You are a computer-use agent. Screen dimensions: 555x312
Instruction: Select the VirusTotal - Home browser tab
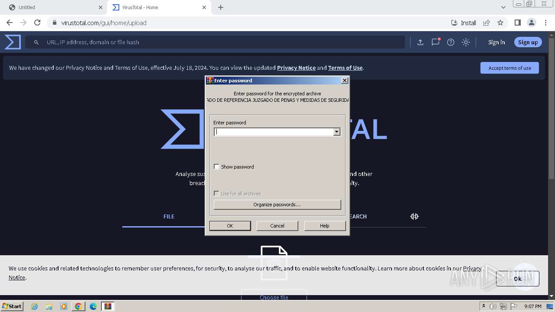(159, 7)
